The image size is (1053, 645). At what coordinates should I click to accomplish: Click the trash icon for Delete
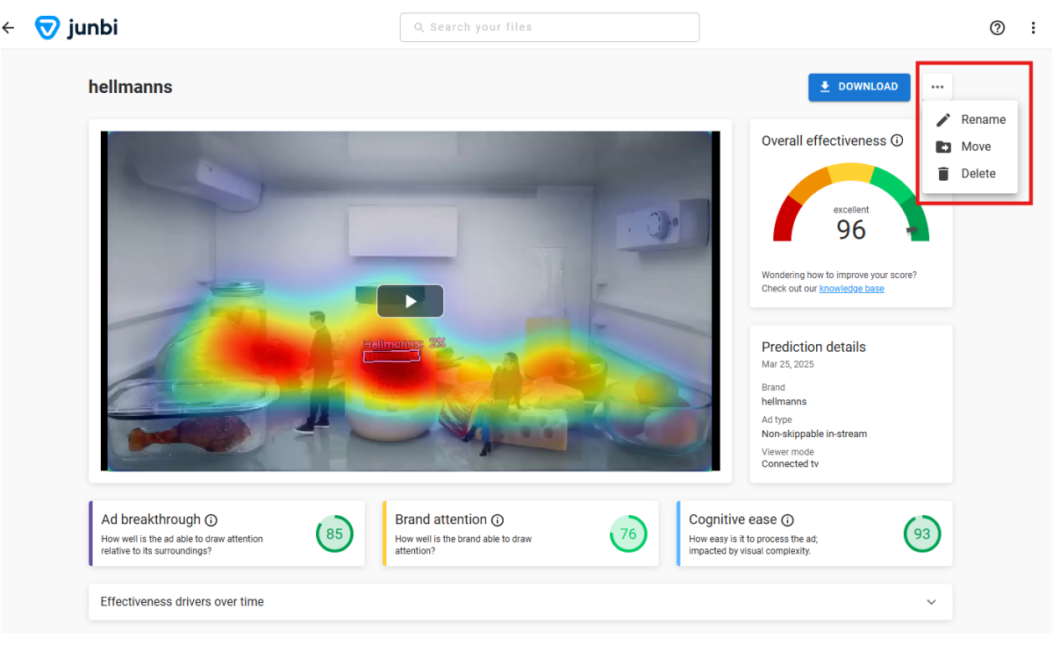943,174
